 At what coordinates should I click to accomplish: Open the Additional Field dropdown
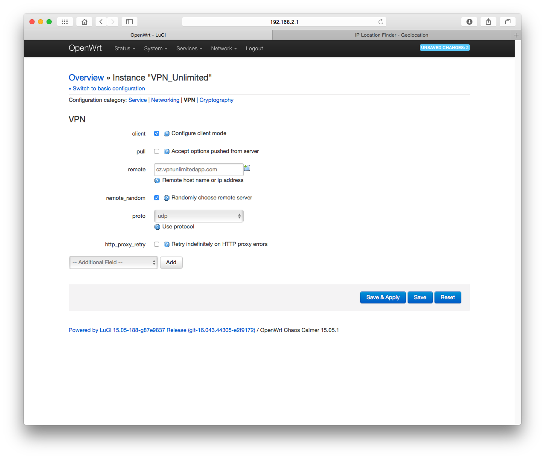click(x=114, y=263)
